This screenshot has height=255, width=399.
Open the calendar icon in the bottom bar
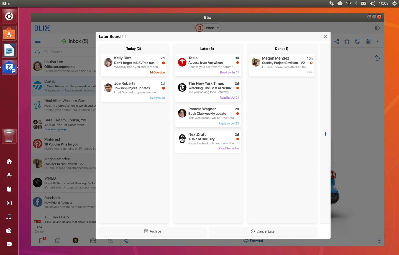click(58, 241)
